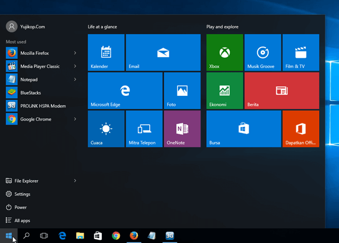This screenshot has height=243, width=339.
Task: Open the Film & TV tile
Action: click(301, 53)
